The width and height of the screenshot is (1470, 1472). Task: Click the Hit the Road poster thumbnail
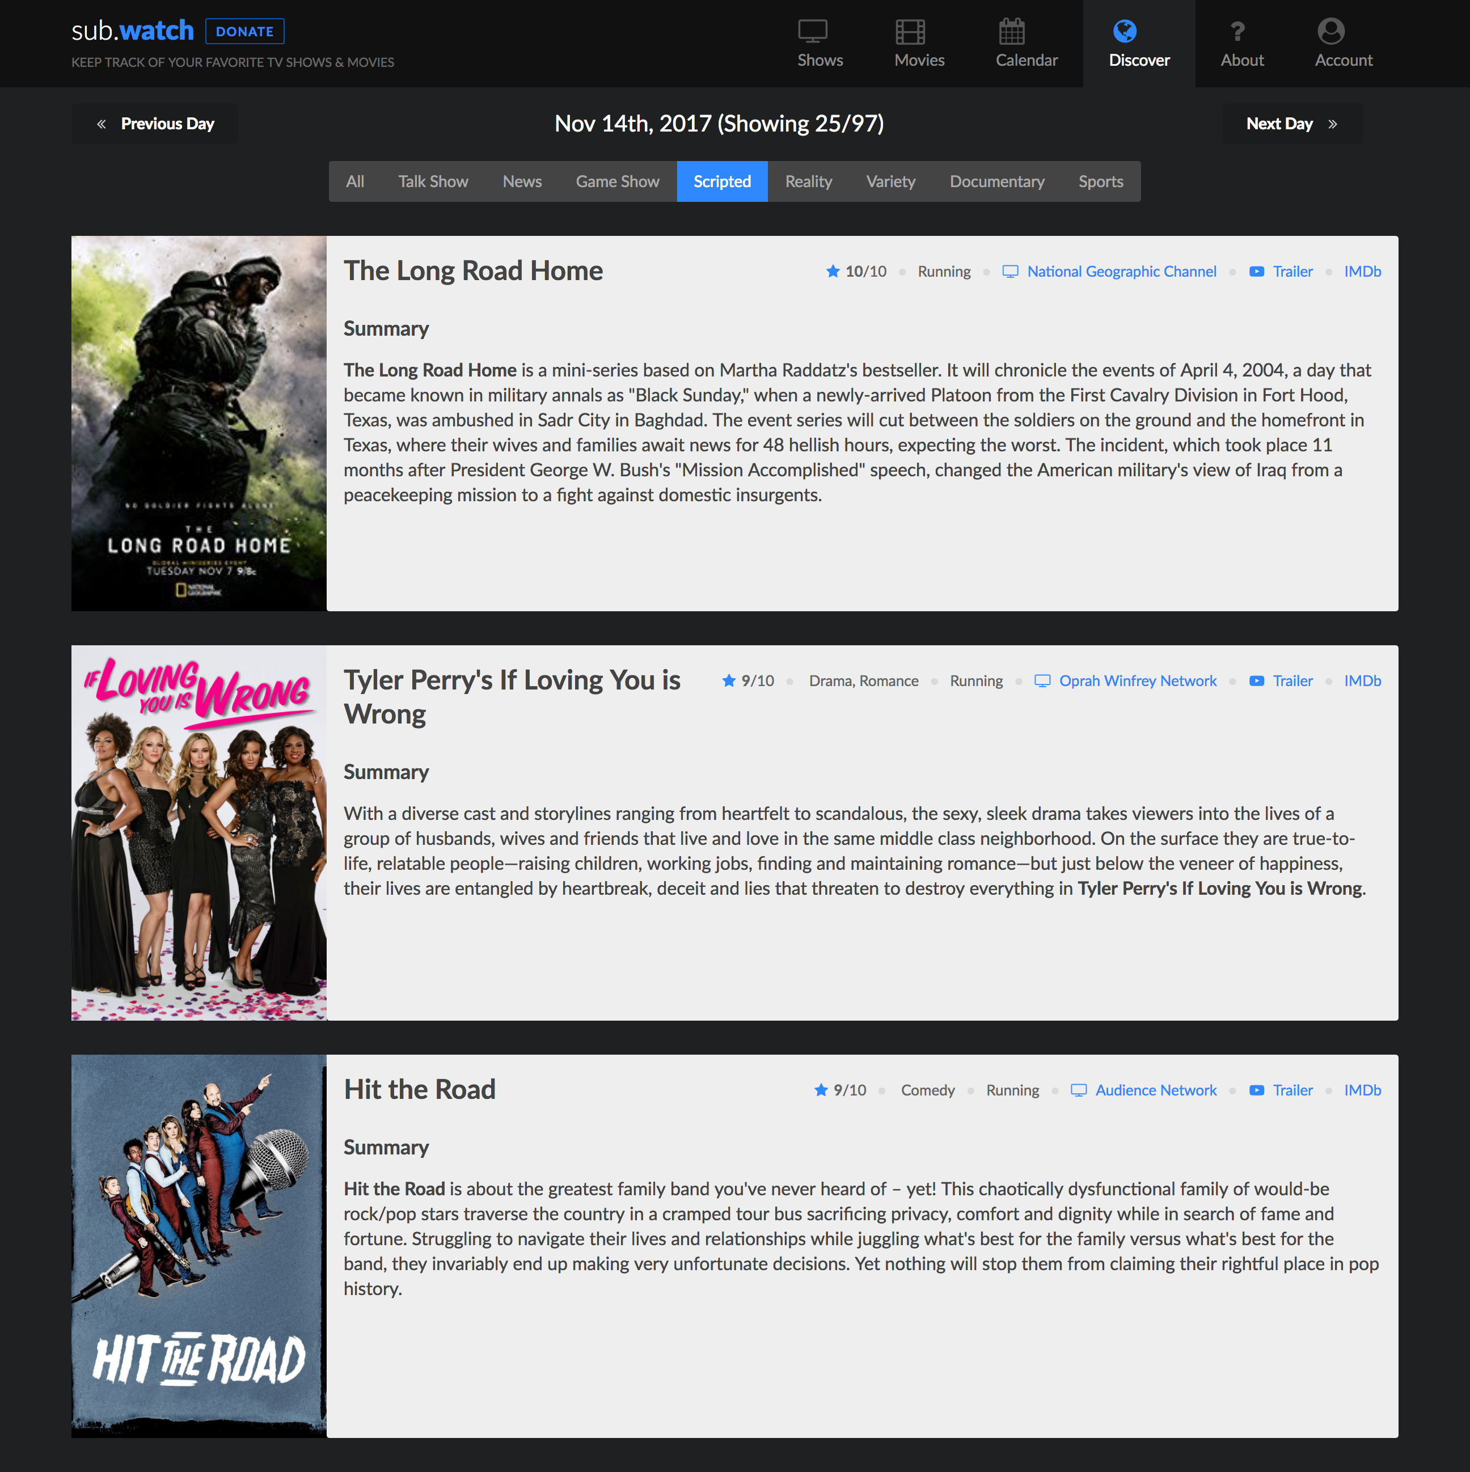tap(199, 1246)
